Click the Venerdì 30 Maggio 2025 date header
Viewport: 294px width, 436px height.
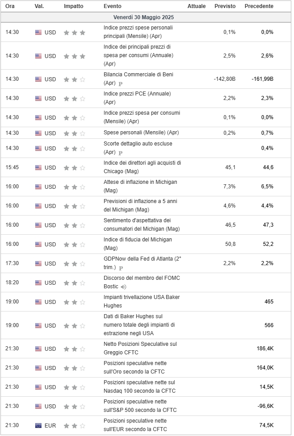click(143, 17)
